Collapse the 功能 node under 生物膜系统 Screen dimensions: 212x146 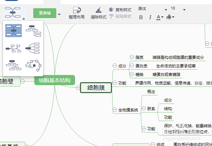click(144, 128)
